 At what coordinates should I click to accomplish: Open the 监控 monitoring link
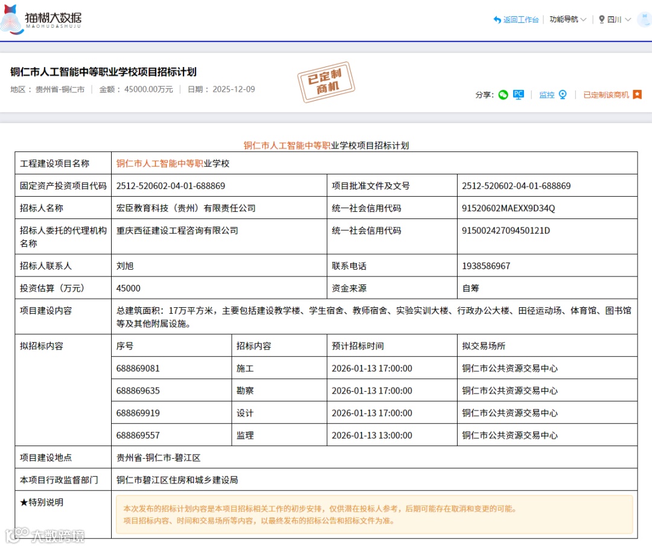point(547,95)
